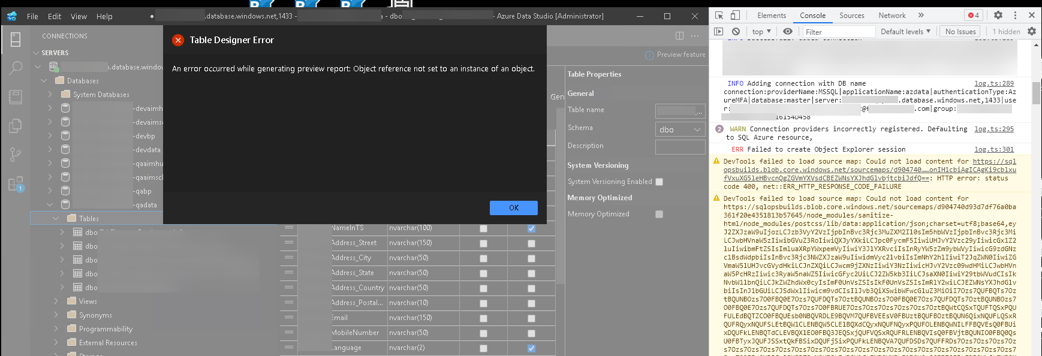Click the Preview feature info icon
Image resolution: width=1042 pixels, height=356 pixels.
[x=649, y=55]
